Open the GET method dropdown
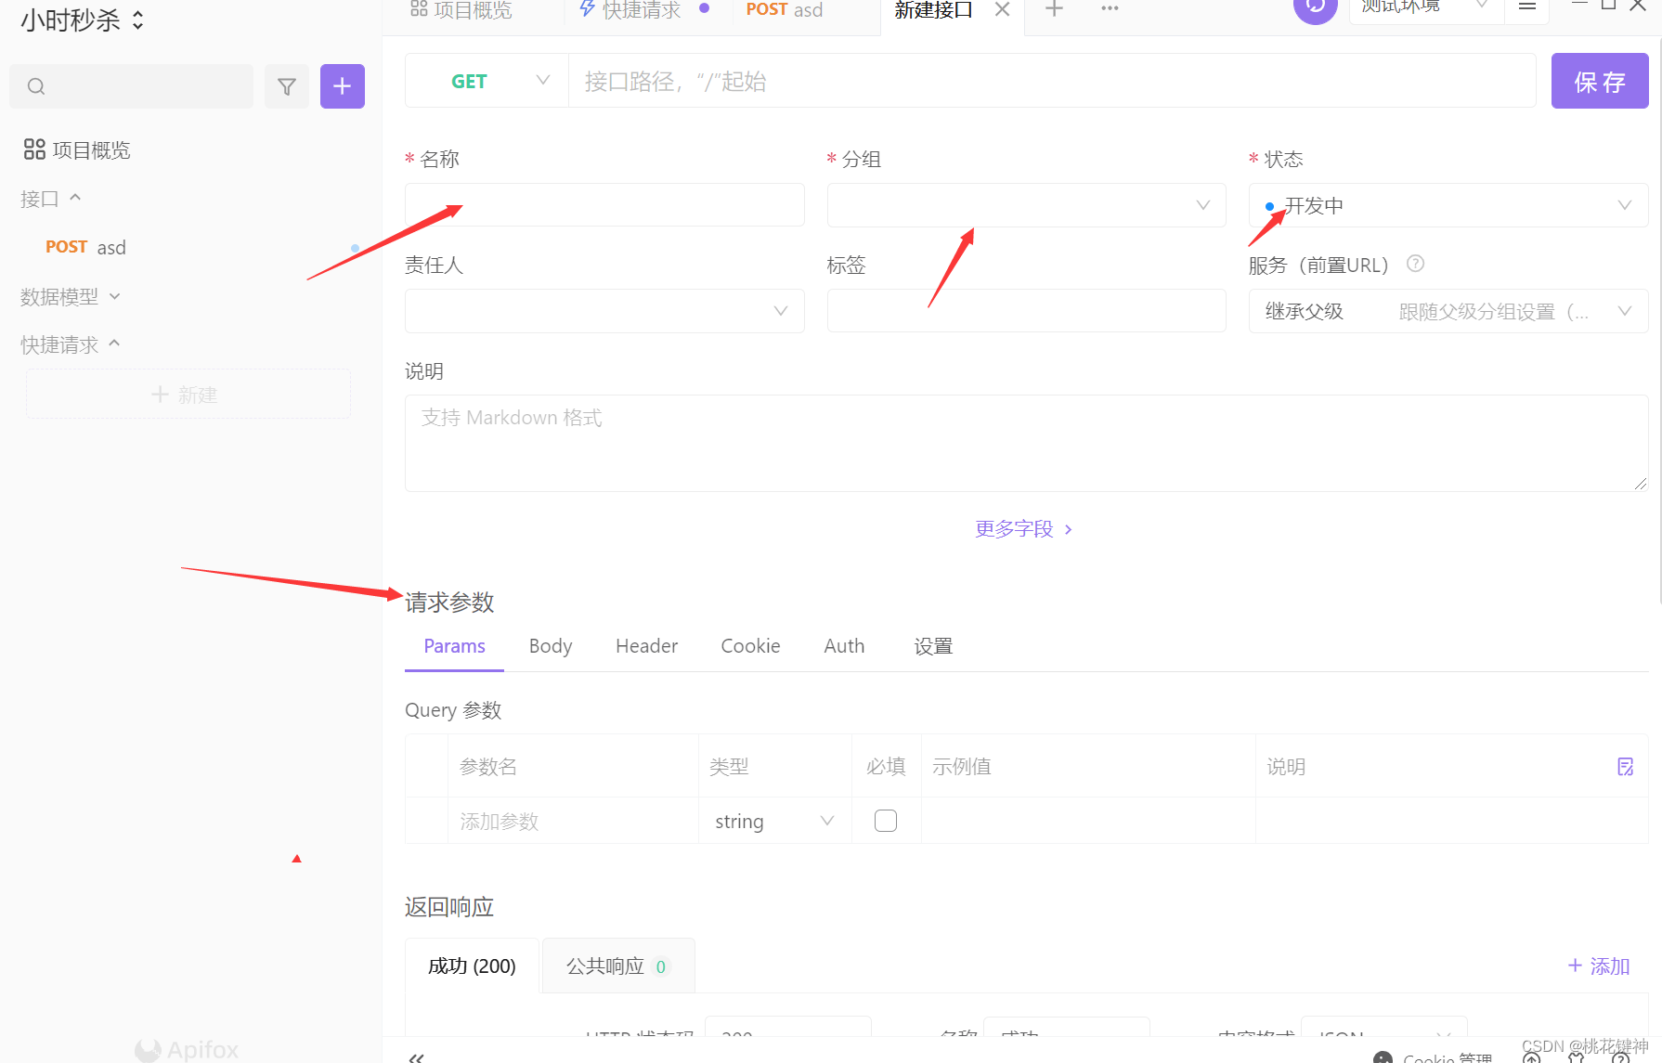This screenshot has width=1662, height=1063. tap(487, 81)
